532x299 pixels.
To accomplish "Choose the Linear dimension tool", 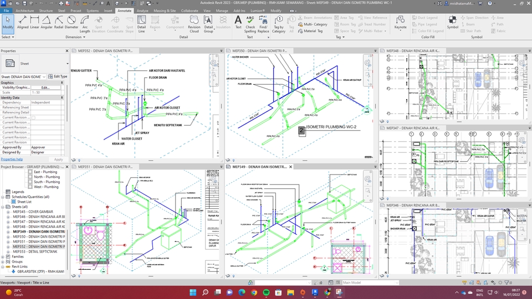I will point(34,23).
